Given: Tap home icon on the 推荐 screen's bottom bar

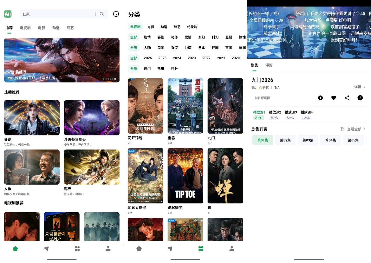Looking at the screenshot, I should point(16,249).
